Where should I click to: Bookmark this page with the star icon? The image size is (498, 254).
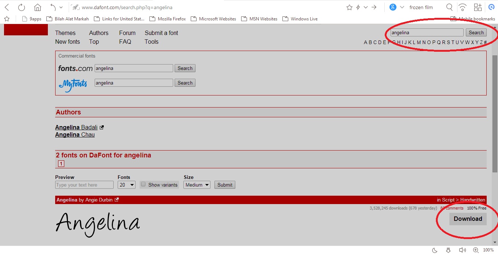349,7
